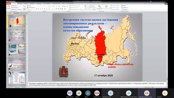The width and height of the screenshot is (174, 98).
Task: Click the Replace (Заменить) icon
Action: 122,8
